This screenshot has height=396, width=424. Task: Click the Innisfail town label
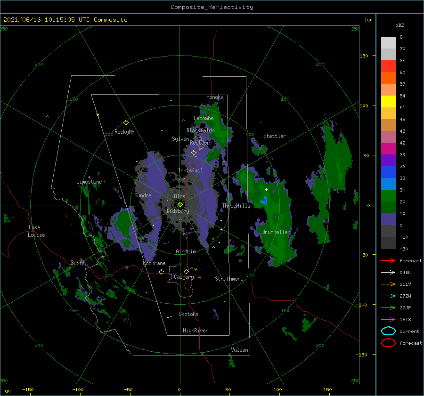190,170
